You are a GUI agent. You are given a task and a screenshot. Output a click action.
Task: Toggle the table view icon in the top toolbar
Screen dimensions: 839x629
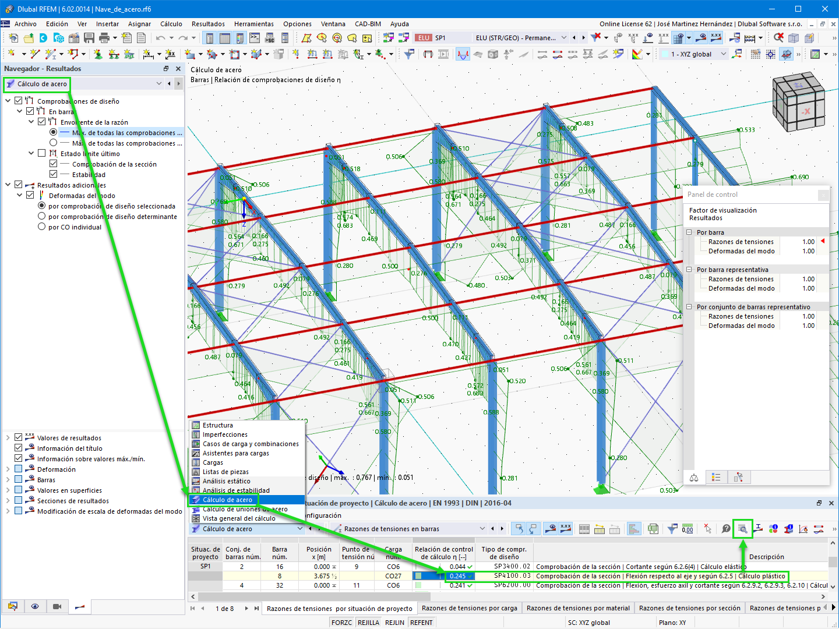pos(224,38)
